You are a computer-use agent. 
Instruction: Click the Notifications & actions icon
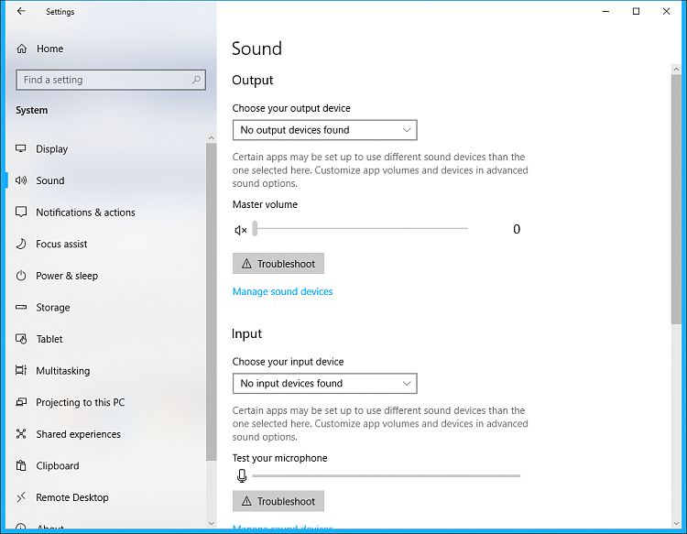(20, 212)
